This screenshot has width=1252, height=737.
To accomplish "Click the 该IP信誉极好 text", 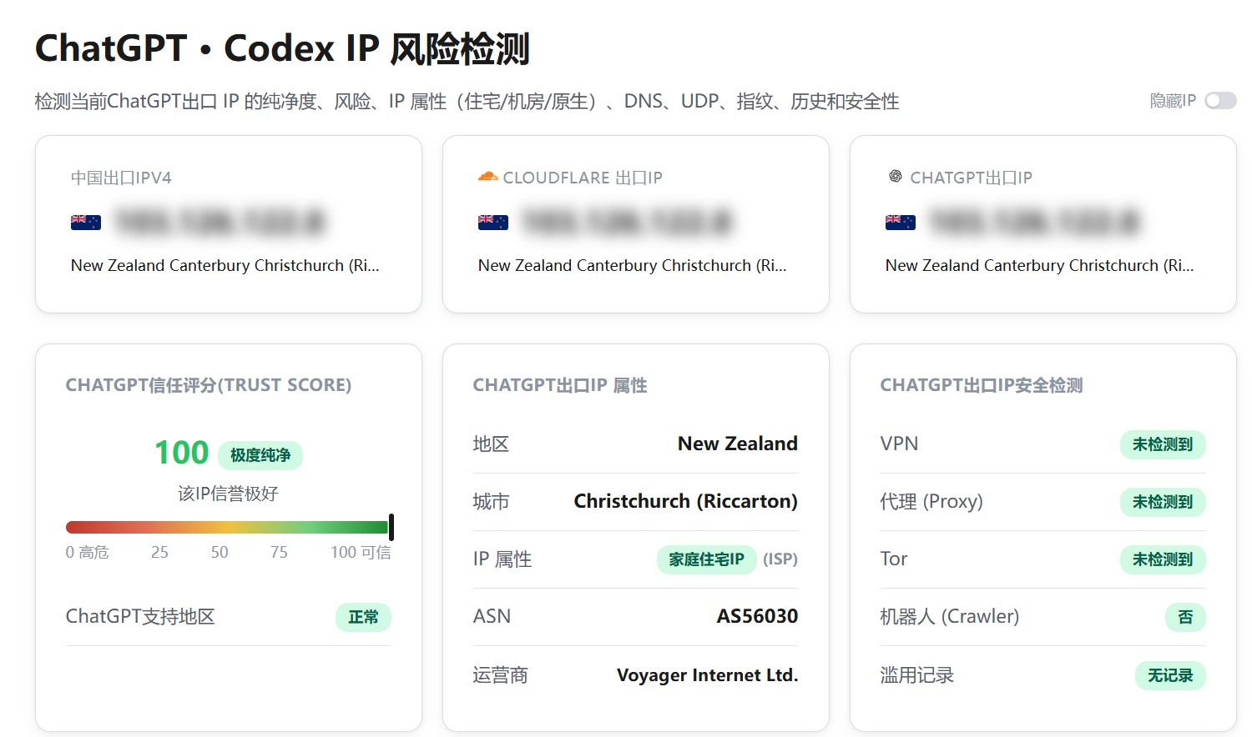I will click(228, 494).
